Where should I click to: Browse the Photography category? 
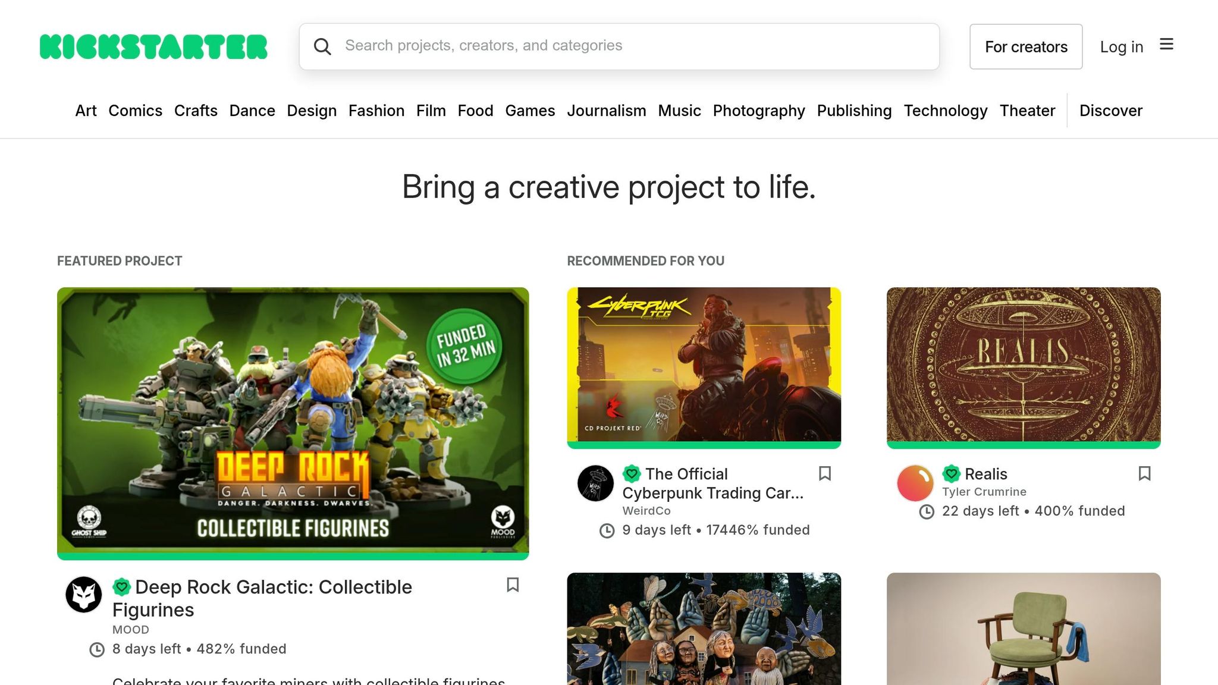[x=759, y=111]
